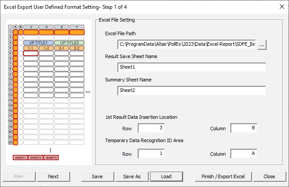Click column C header in preview diagram
This screenshot has width=289, height=187.
(31, 27)
